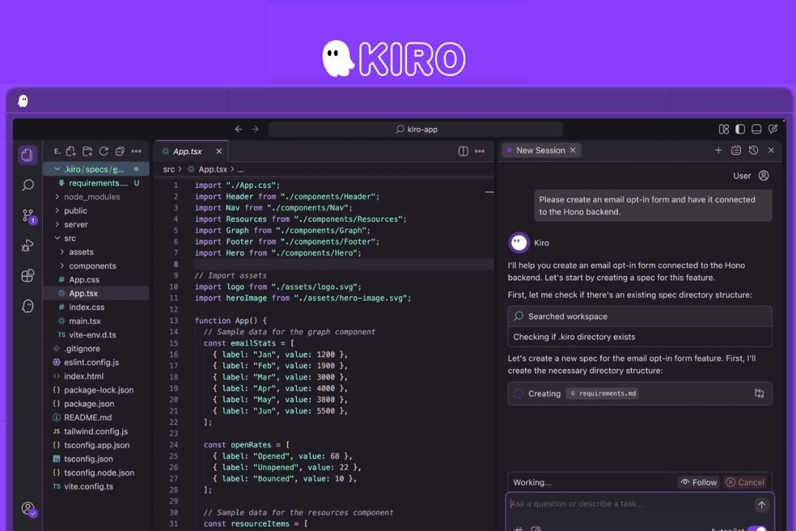The width and height of the screenshot is (796, 531).
Task: Toggle the Autopilot switch
Action: 756,530
